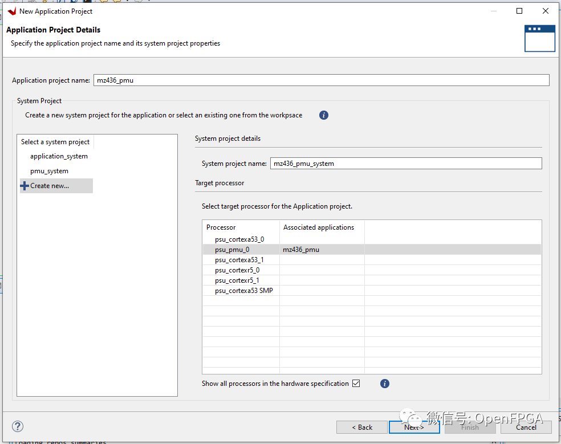Click the System project name field

[405, 164]
